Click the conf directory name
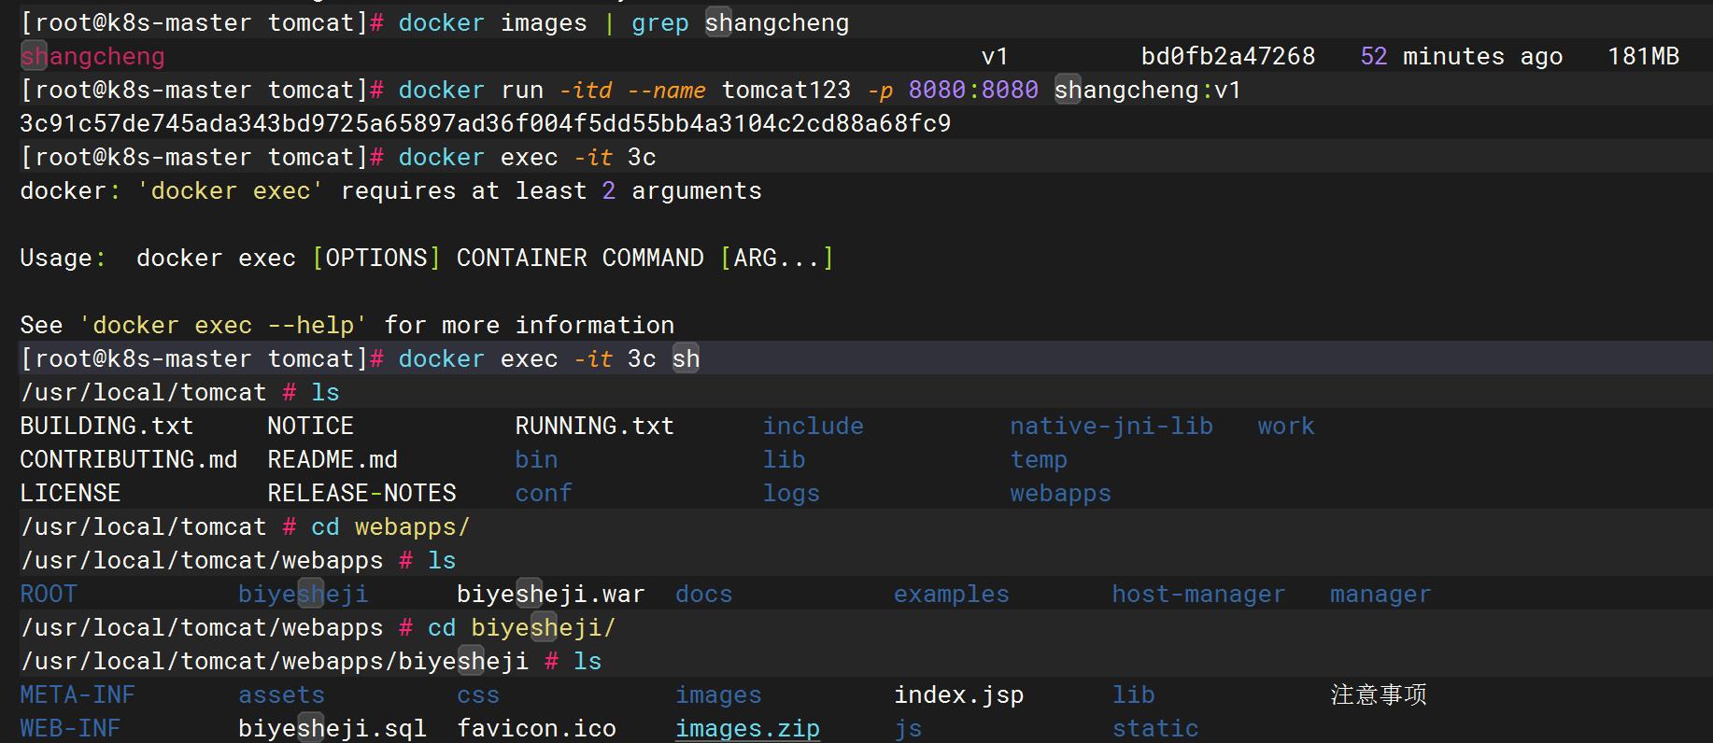This screenshot has width=1713, height=743. (x=544, y=494)
